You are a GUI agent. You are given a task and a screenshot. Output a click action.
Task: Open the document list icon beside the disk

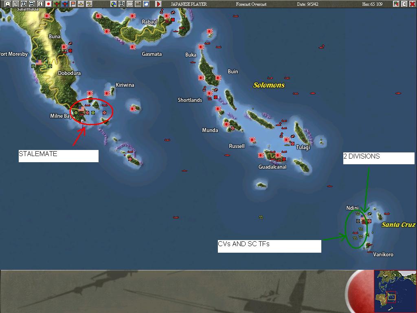[x=16, y=4]
